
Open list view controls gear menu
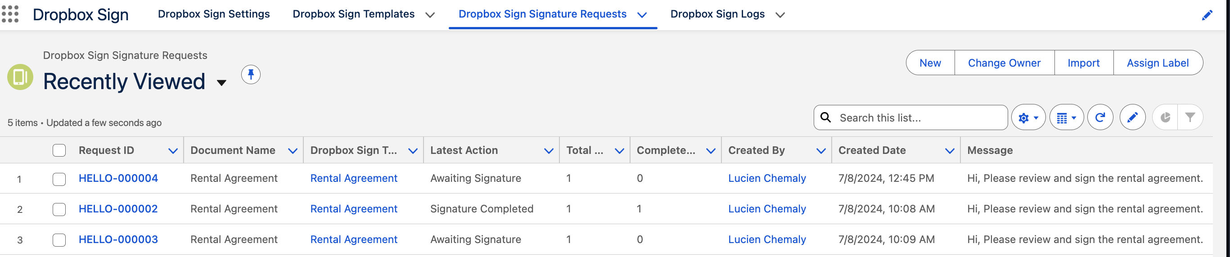tap(1028, 117)
